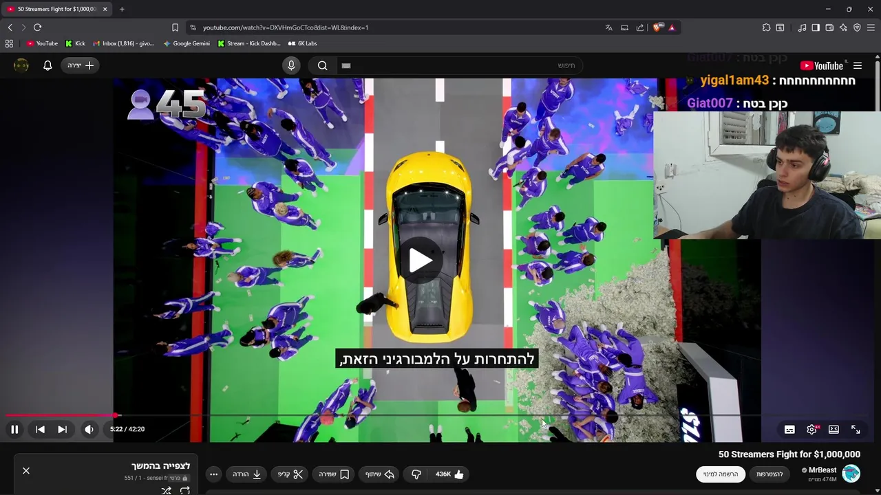The image size is (881, 495).
Task: Reload the current page
Action: 37,27
